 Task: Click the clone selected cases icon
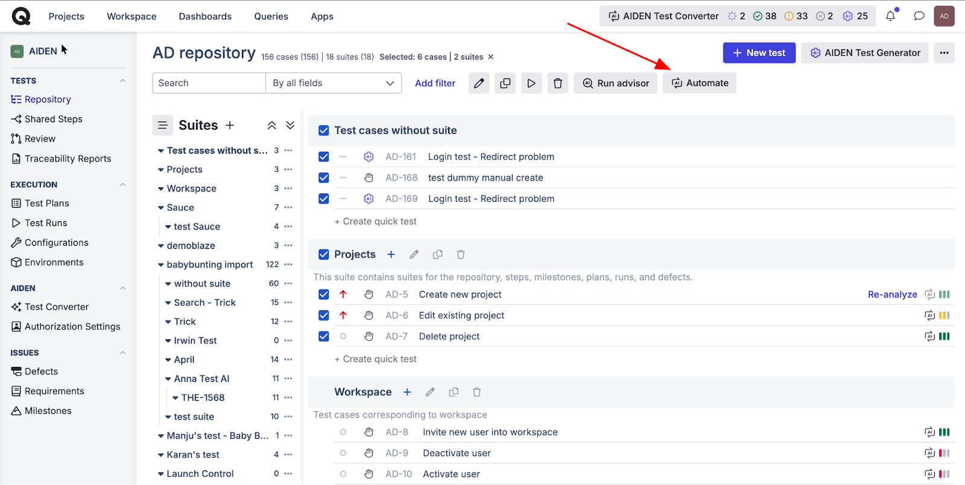coord(505,83)
